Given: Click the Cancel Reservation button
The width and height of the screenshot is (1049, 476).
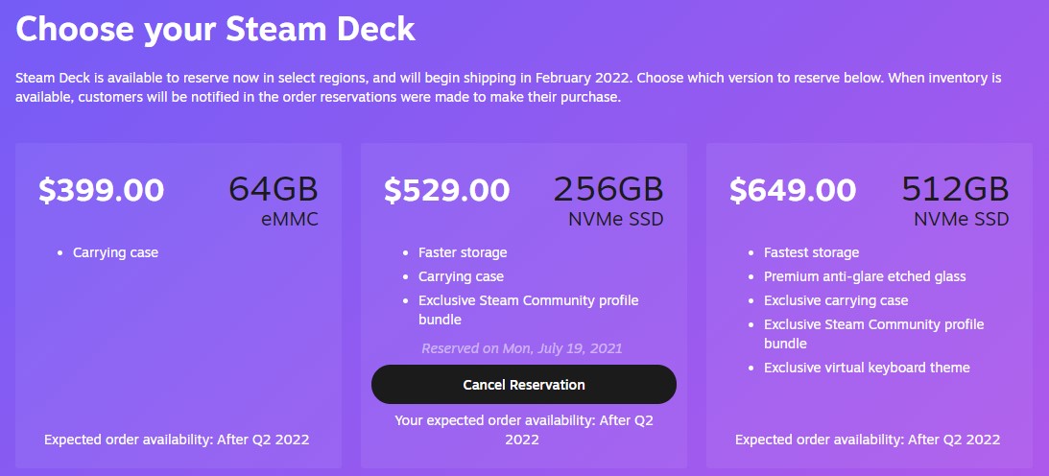Looking at the screenshot, I should pyautogui.click(x=523, y=384).
